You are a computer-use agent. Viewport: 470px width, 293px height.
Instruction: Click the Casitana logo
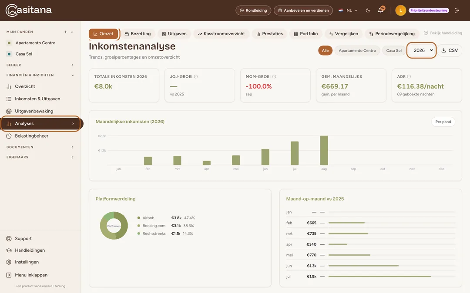coord(28,10)
